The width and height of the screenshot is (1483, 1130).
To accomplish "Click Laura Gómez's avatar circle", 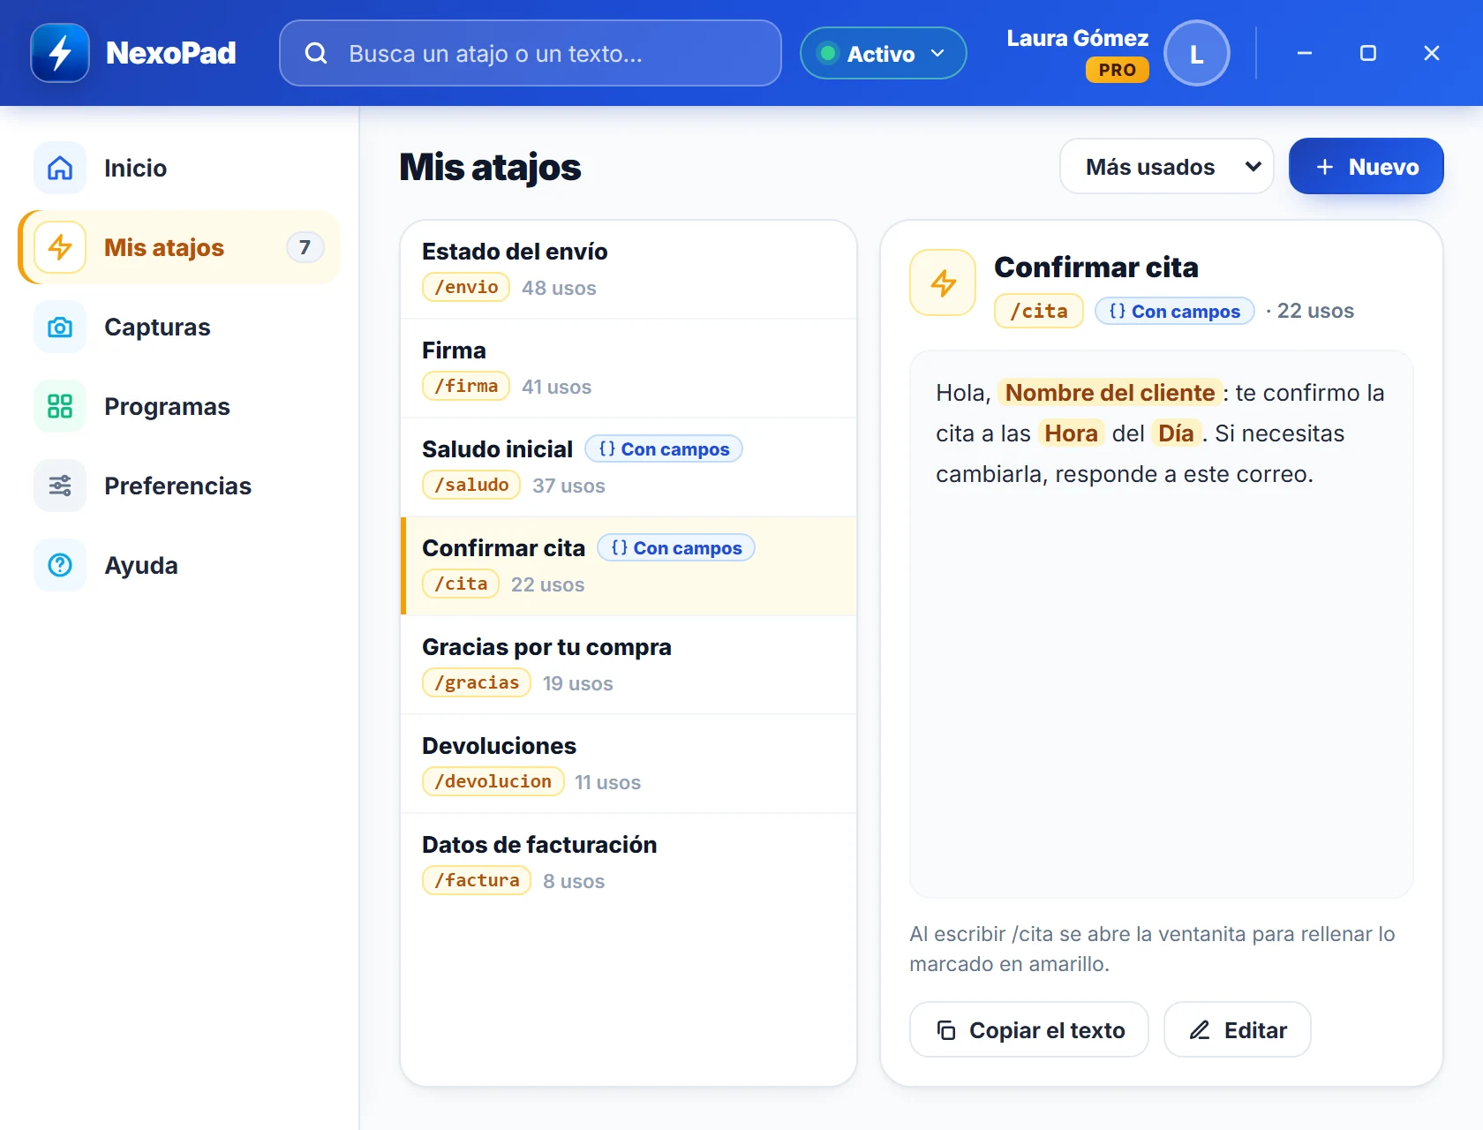I will (1197, 53).
